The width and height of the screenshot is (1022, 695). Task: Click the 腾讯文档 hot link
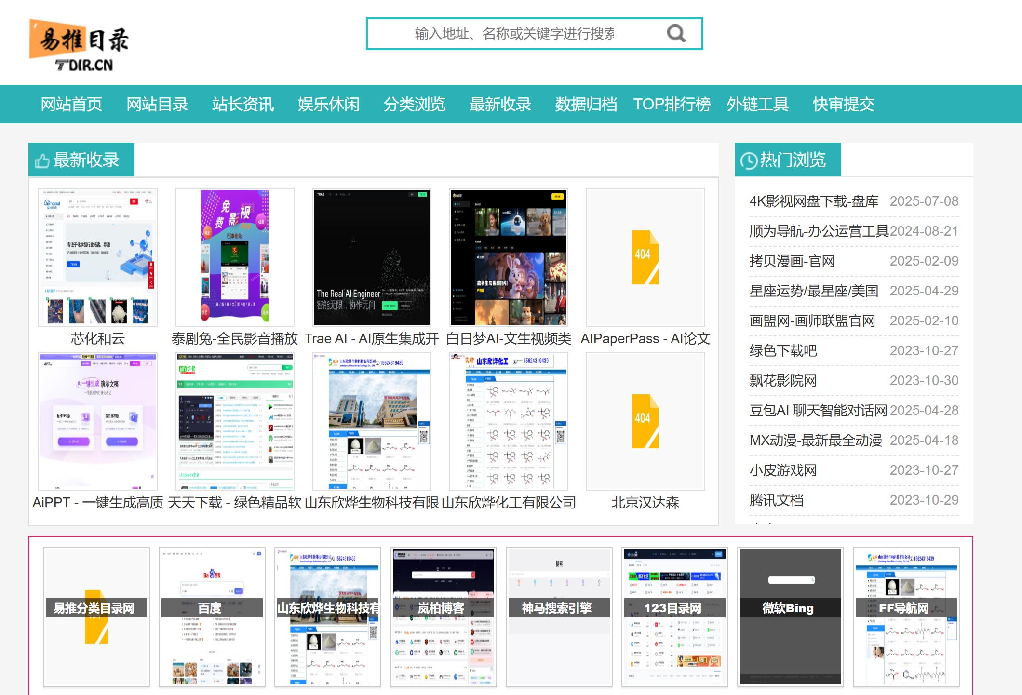click(x=776, y=500)
